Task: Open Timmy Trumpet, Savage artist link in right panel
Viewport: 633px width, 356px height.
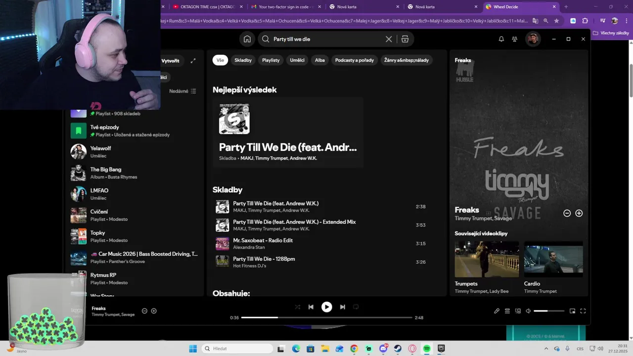Action: [483, 219]
